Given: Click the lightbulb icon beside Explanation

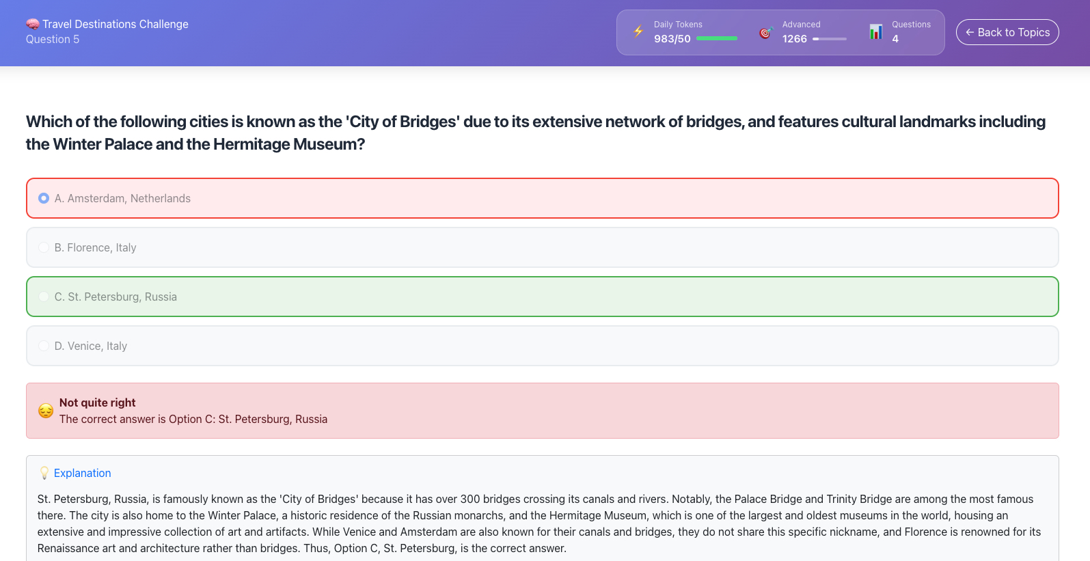Looking at the screenshot, I should [x=44, y=473].
